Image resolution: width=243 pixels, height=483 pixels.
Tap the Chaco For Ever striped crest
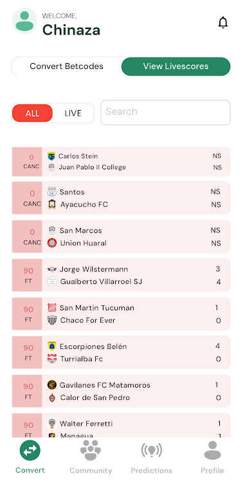[52, 320]
